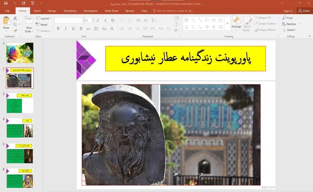The height and width of the screenshot is (192, 313).
Task: Open Shape Fill color dropdown
Action: pos(264,18)
